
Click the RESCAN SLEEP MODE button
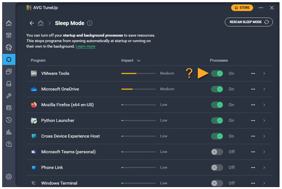coord(249,22)
